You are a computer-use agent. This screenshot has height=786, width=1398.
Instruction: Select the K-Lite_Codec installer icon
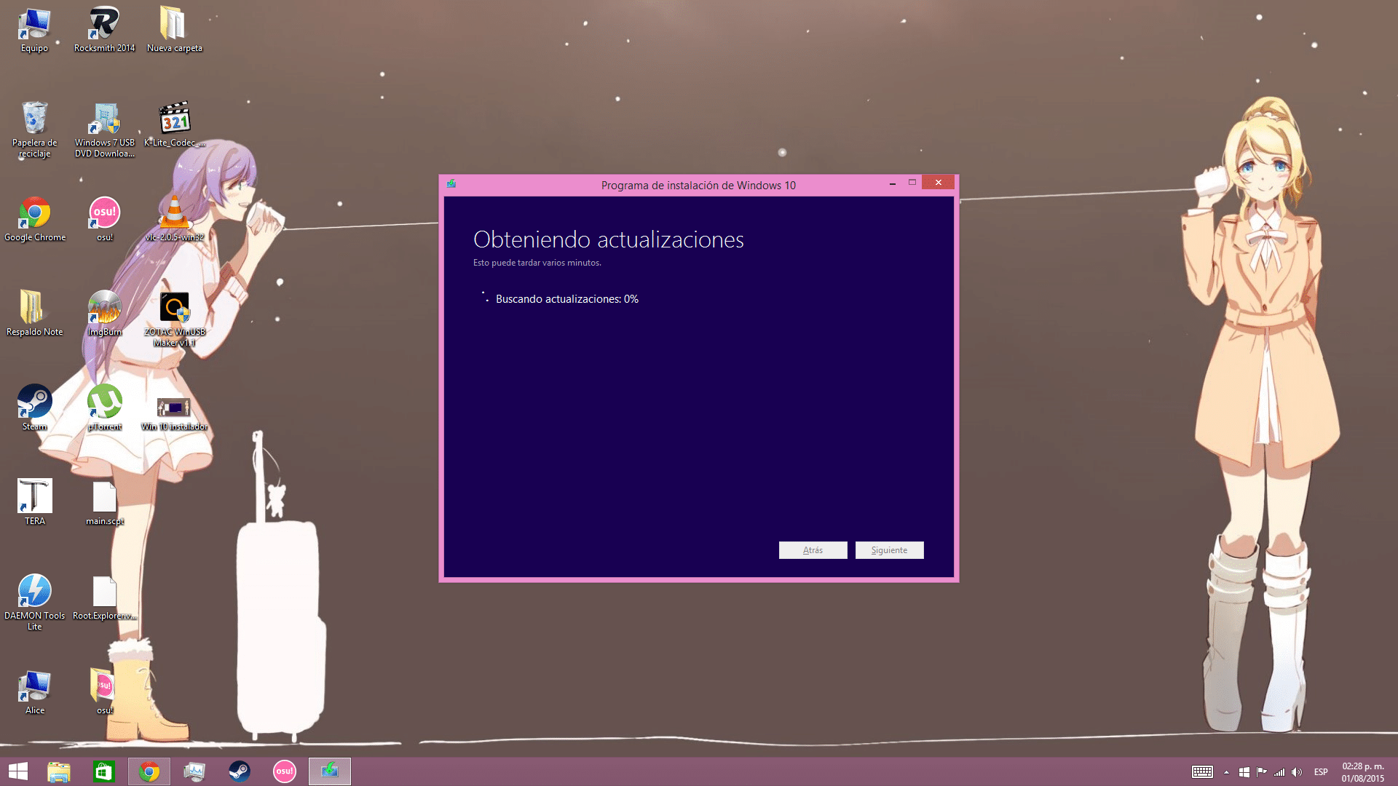point(174,124)
